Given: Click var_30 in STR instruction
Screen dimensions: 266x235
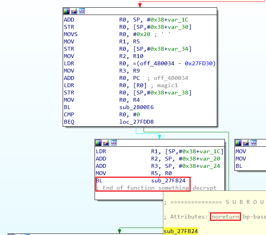Looking at the screenshot, I should click(x=178, y=27).
